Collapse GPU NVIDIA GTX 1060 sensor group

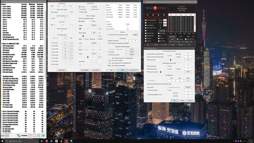point(2,44)
